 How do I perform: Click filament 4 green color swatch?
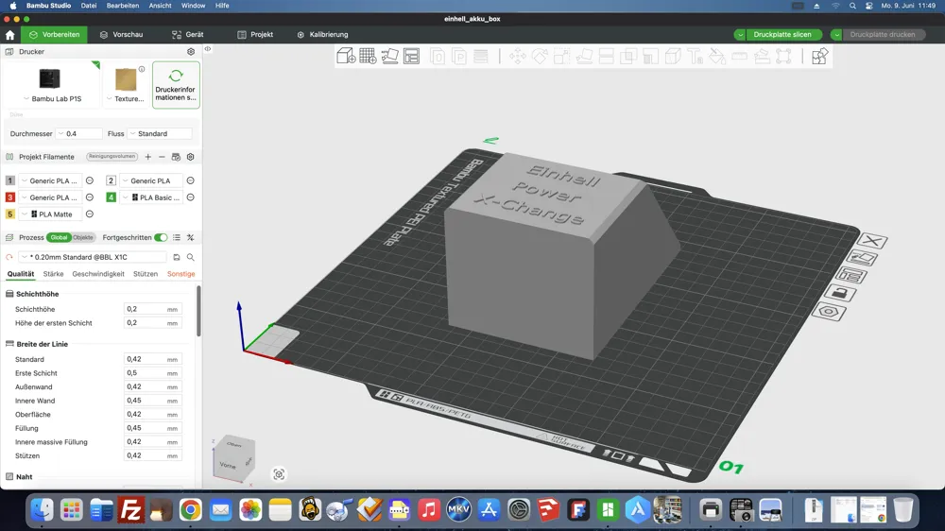[x=111, y=197]
